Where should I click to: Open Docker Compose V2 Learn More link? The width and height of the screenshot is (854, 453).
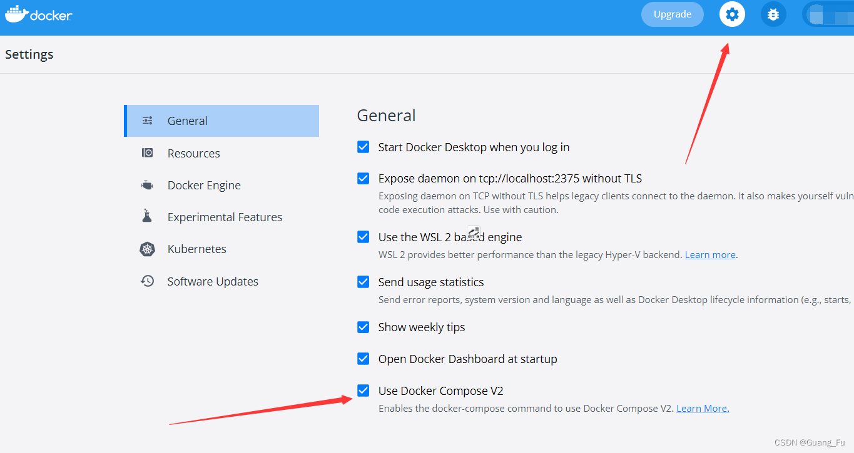click(703, 409)
